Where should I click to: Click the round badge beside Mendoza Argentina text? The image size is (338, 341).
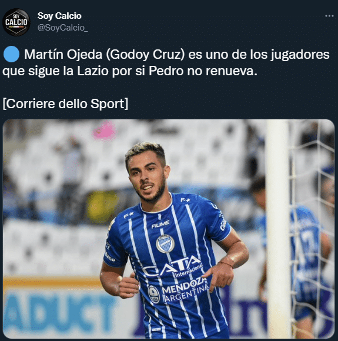[154, 294]
